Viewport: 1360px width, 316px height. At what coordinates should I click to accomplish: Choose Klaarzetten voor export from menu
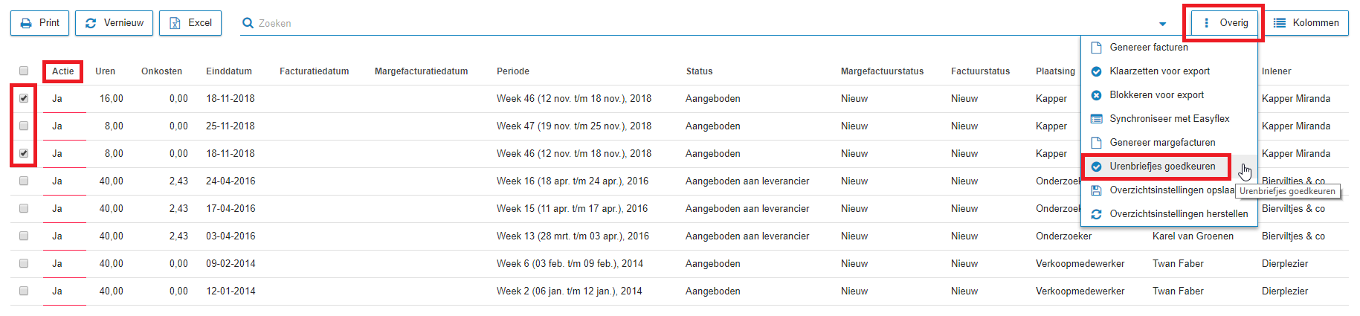1159,71
